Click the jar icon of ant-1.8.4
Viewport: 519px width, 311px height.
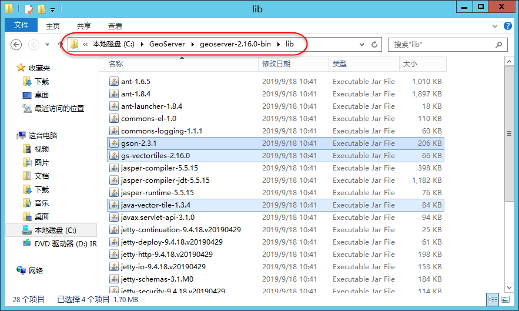[114, 93]
